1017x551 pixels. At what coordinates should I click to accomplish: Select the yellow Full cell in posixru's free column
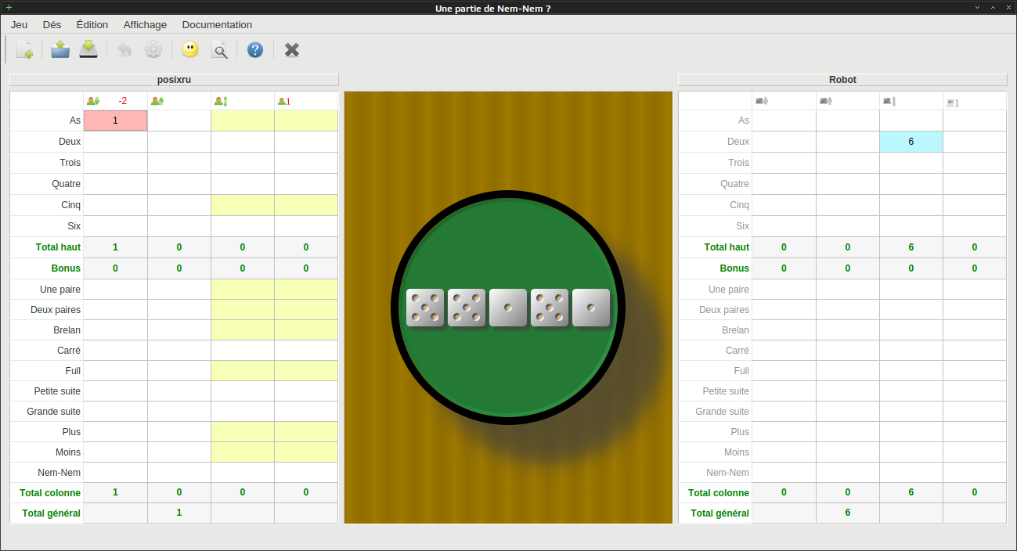pos(243,371)
